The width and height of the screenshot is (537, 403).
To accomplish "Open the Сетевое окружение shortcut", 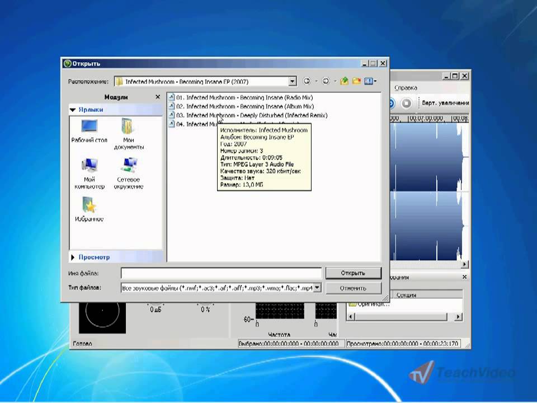I will click(x=129, y=174).
